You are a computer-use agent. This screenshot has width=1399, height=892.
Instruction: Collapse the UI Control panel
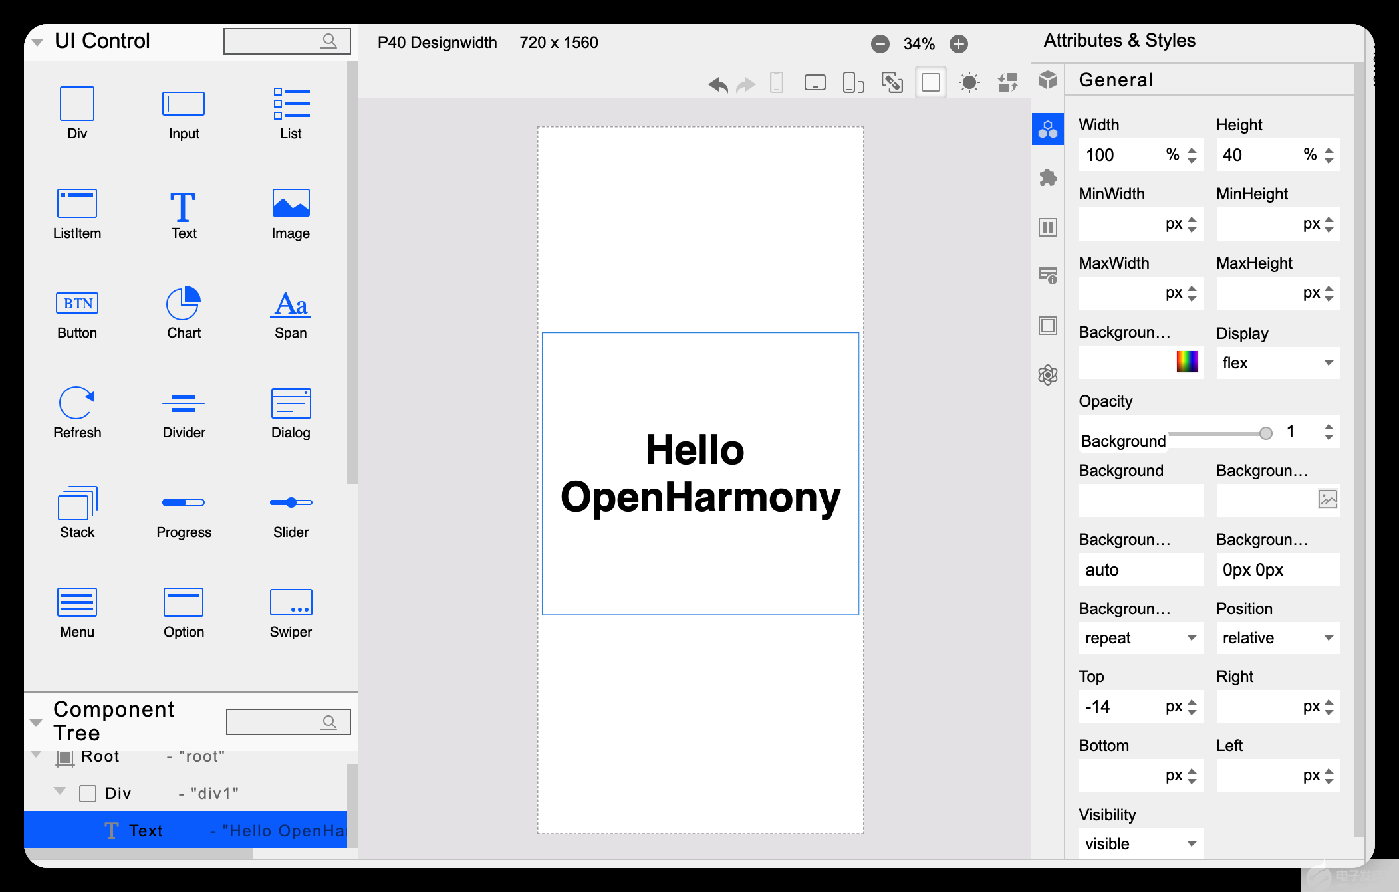(38, 42)
